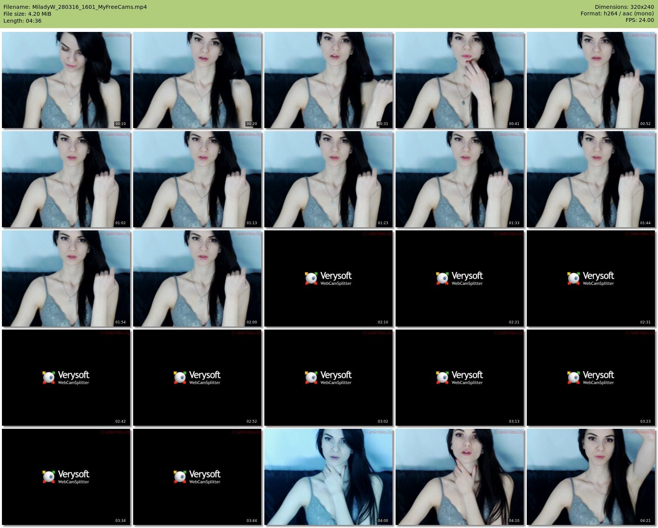Click the 03:23 timestamp label
The width and height of the screenshot is (658, 528).
[x=645, y=421]
